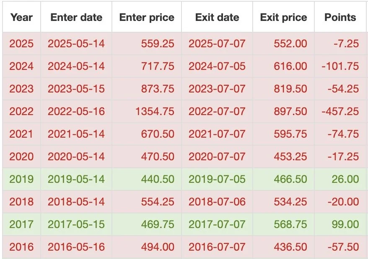368x259 pixels.
Task: Click the 2018 year cell
Action: coord(21,202)
